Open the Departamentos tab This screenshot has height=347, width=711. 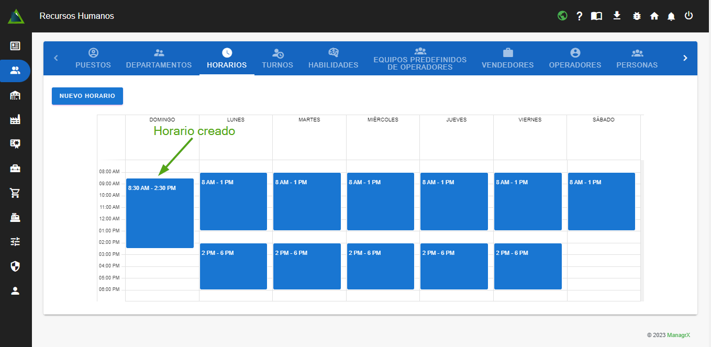coord(159,59)
